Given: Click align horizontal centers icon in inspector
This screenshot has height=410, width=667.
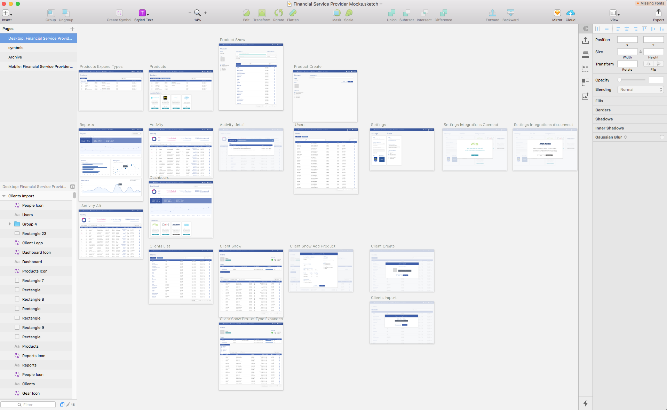Looking at the screenshot, I should click(627, 29).
